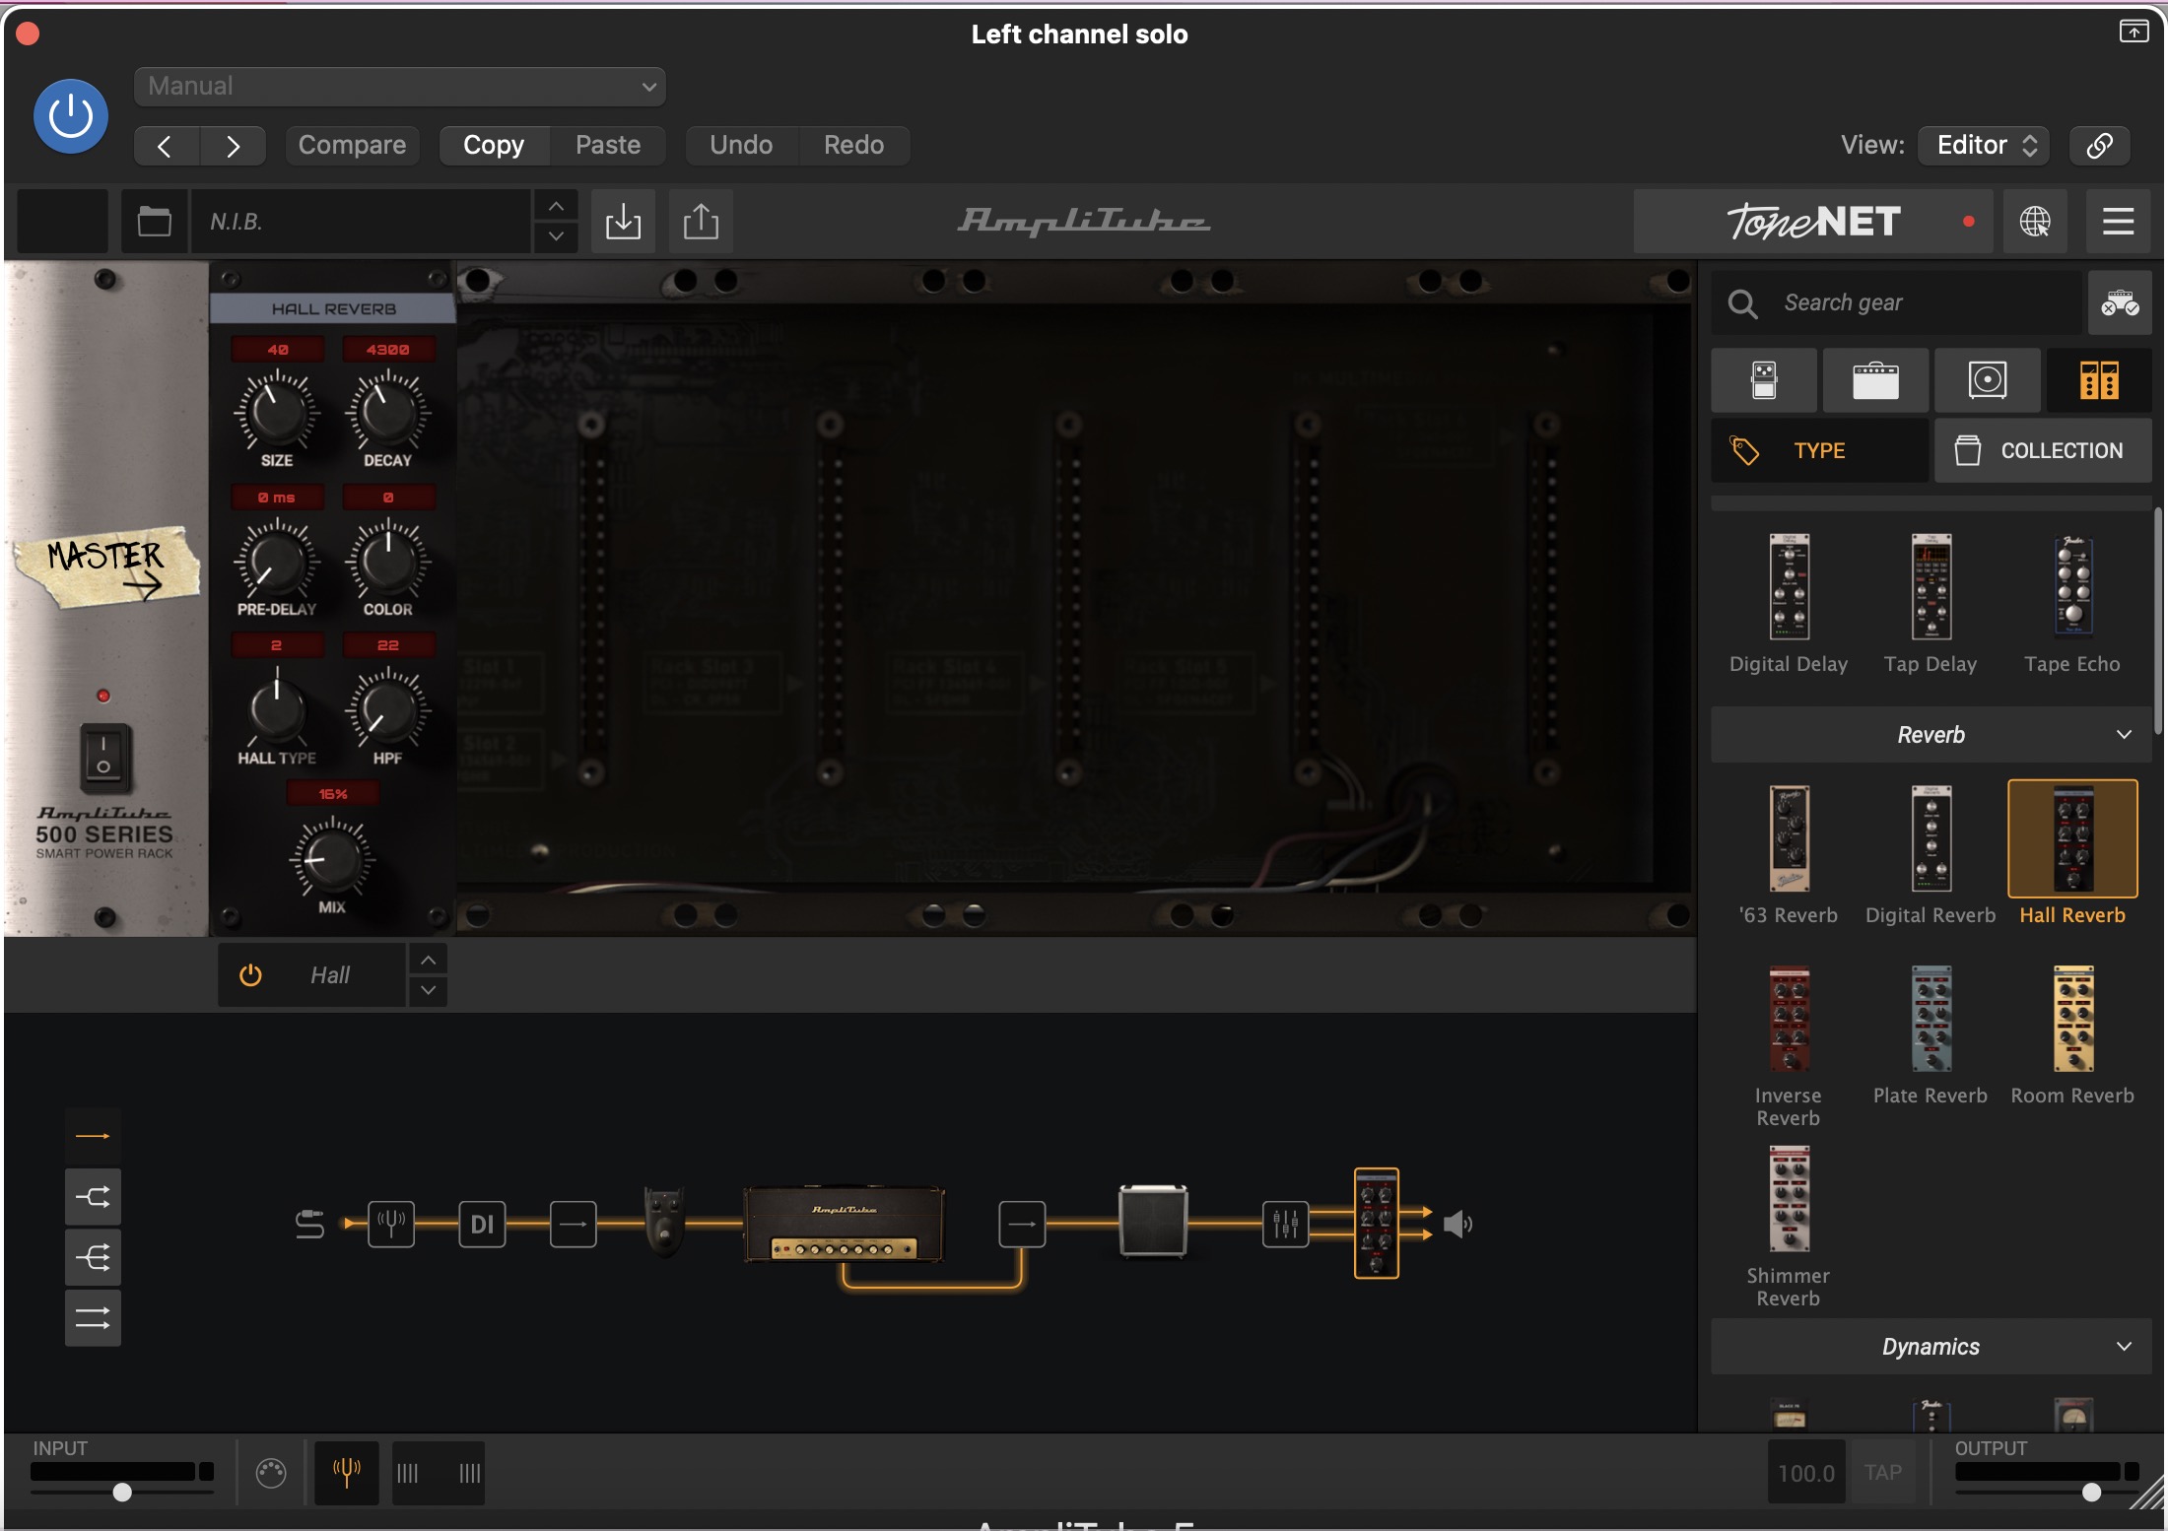This screenshot has width=2168, height=1531.
Task: Switch to the COLLECTION tab
Action: coord(2043,450)
